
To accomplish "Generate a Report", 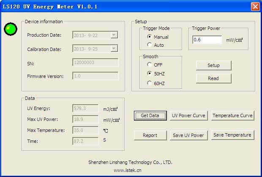I will [150, 135].
